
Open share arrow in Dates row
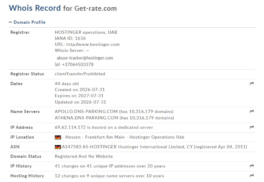[x=252, y=83]
